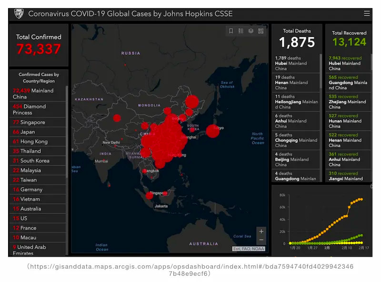Click the Total Recovered list scrollbar
This screenshot has height=282, width=381.
371,62
